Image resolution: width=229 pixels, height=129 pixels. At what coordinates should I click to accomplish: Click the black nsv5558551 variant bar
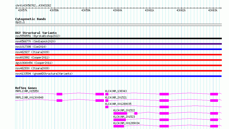pos(118,38)
